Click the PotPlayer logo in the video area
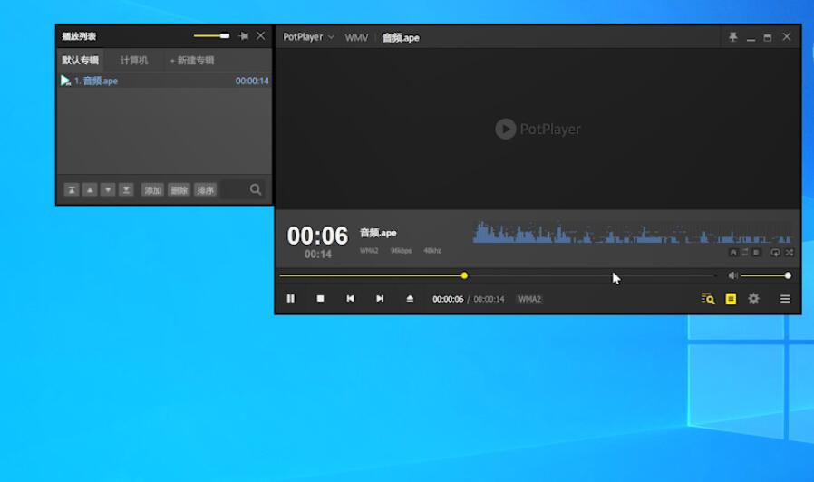This screenshot has height=482, width=814. coord(538,129)
